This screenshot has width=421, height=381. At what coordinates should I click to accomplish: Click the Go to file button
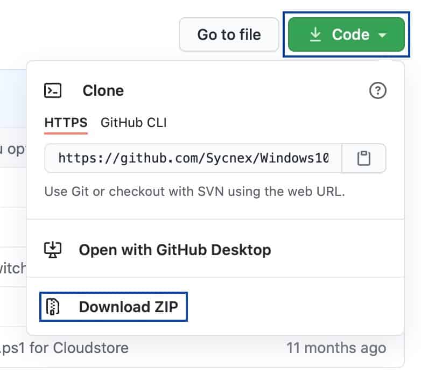(229, 34)
